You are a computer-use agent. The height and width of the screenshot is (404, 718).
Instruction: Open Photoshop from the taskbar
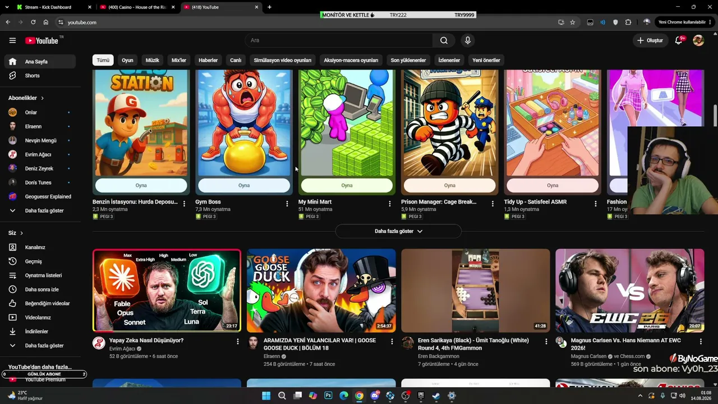pos(328,396)
